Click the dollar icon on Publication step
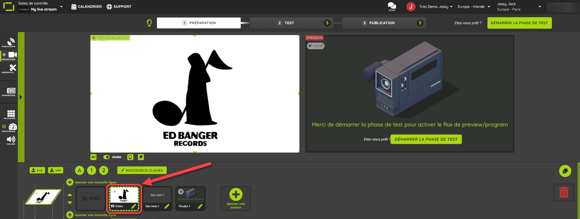This screenshot has width=580, height=219. click(x=420, y=23)
